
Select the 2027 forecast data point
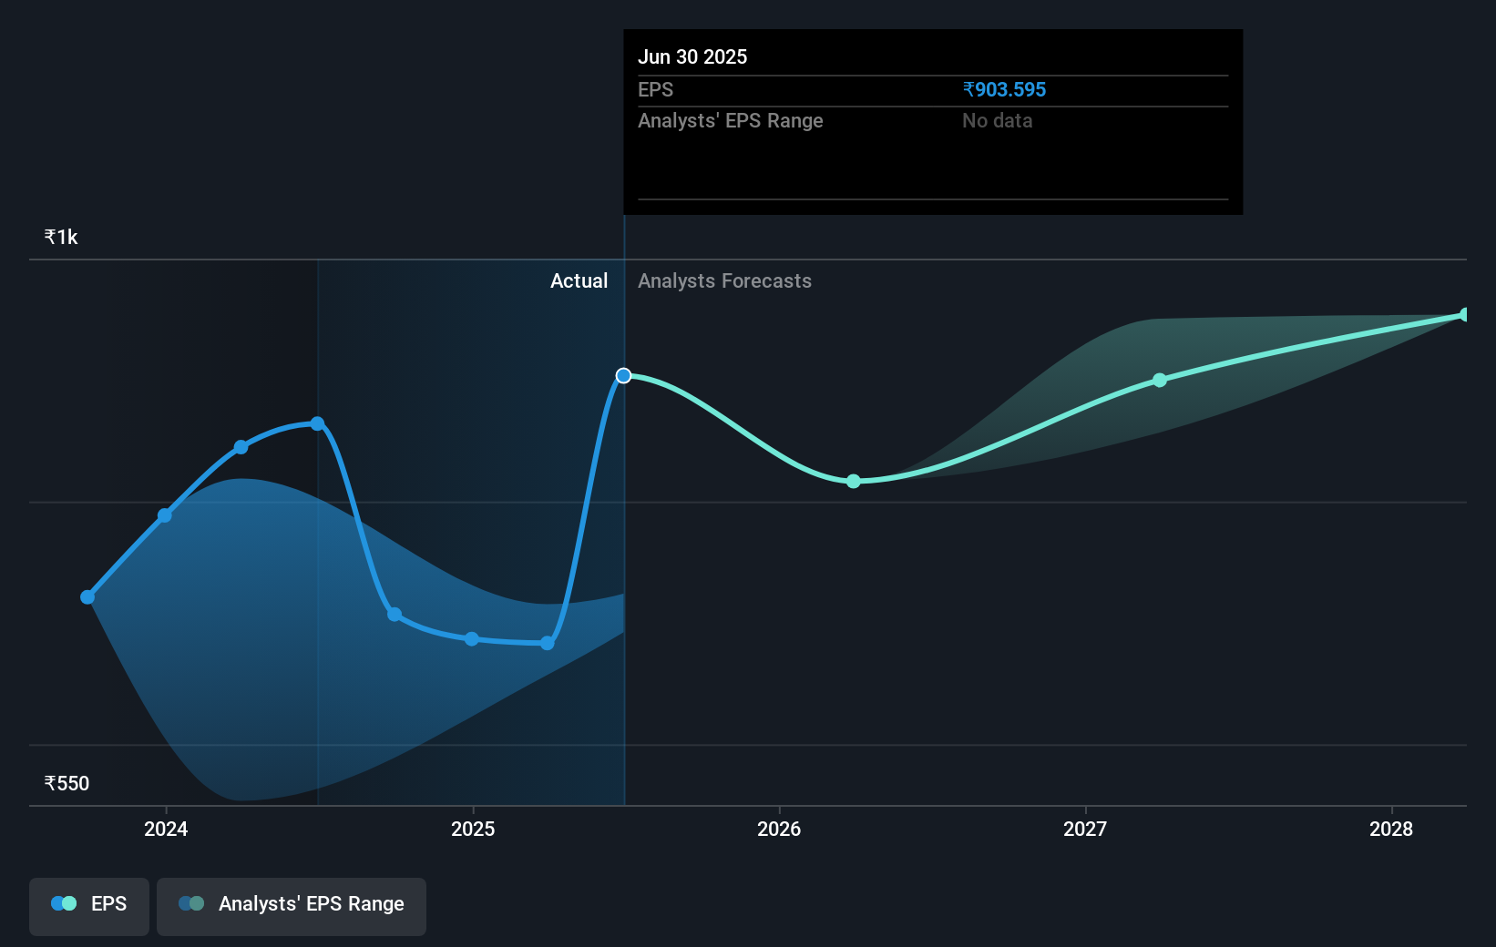click(1159, 380)
